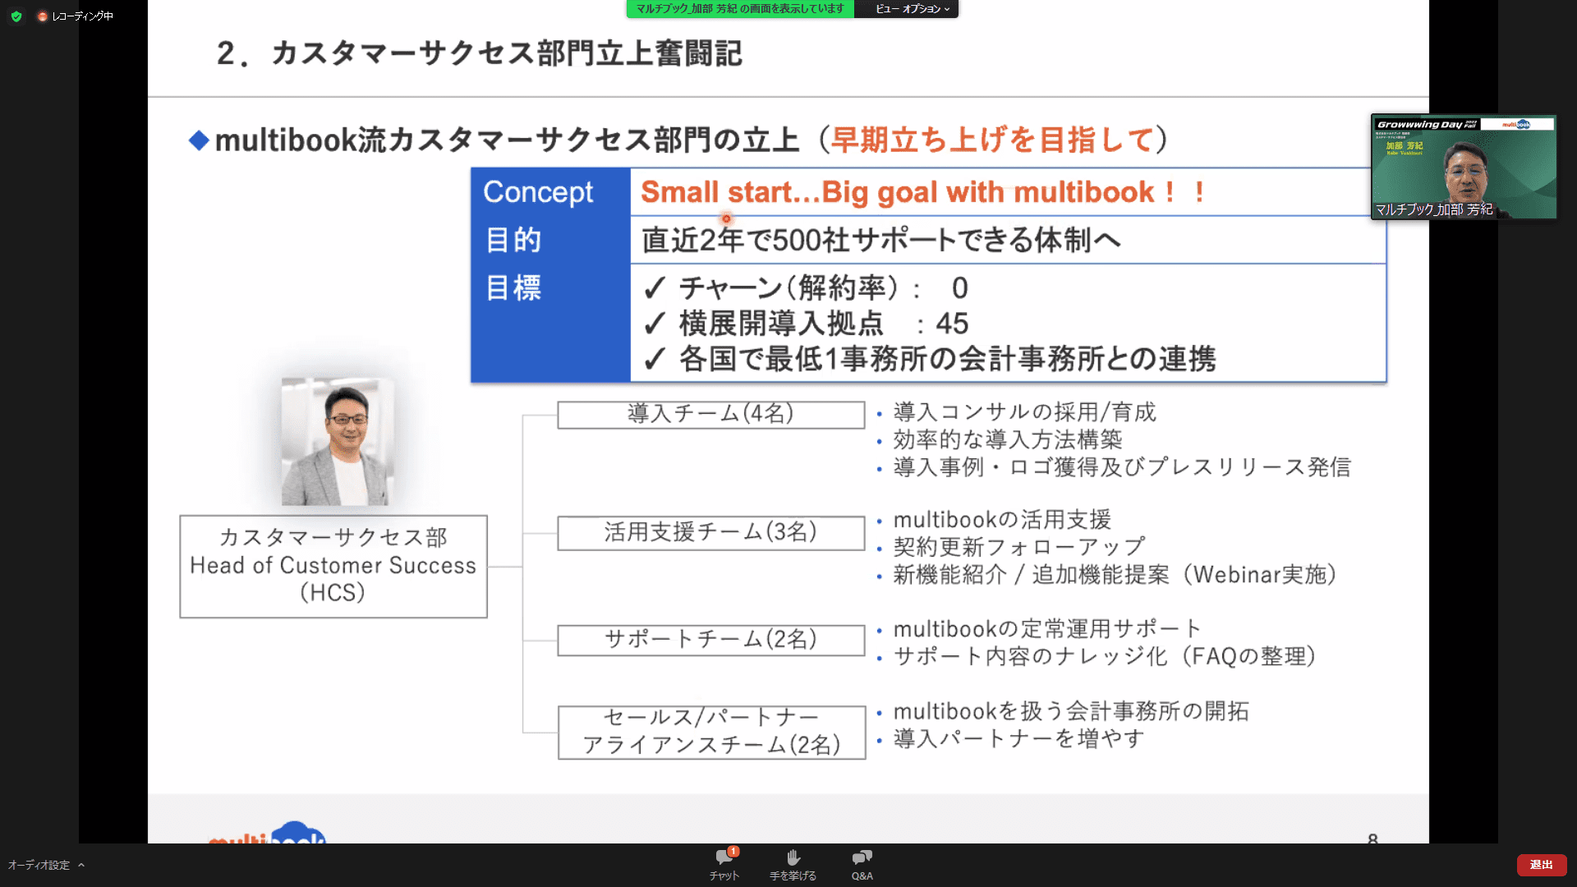
Task: Click the 導入コンサルの採用/育成 bullet
Action: (1024, 411)
